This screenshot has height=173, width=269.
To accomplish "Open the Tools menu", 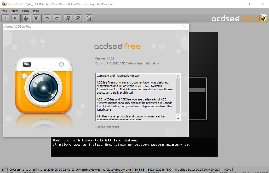I will 25,11.
